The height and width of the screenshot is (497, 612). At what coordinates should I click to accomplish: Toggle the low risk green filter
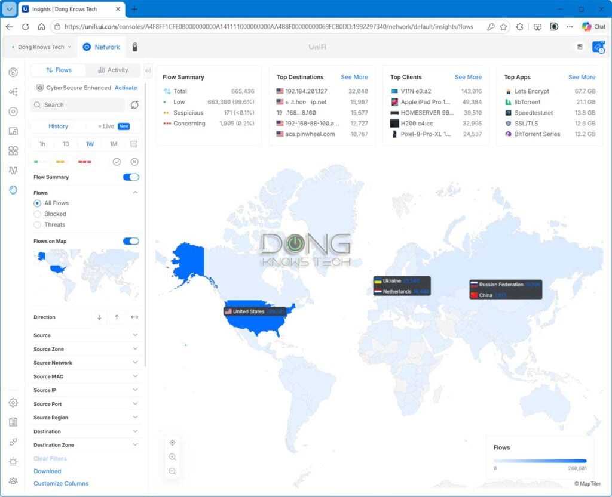point(40,162)
